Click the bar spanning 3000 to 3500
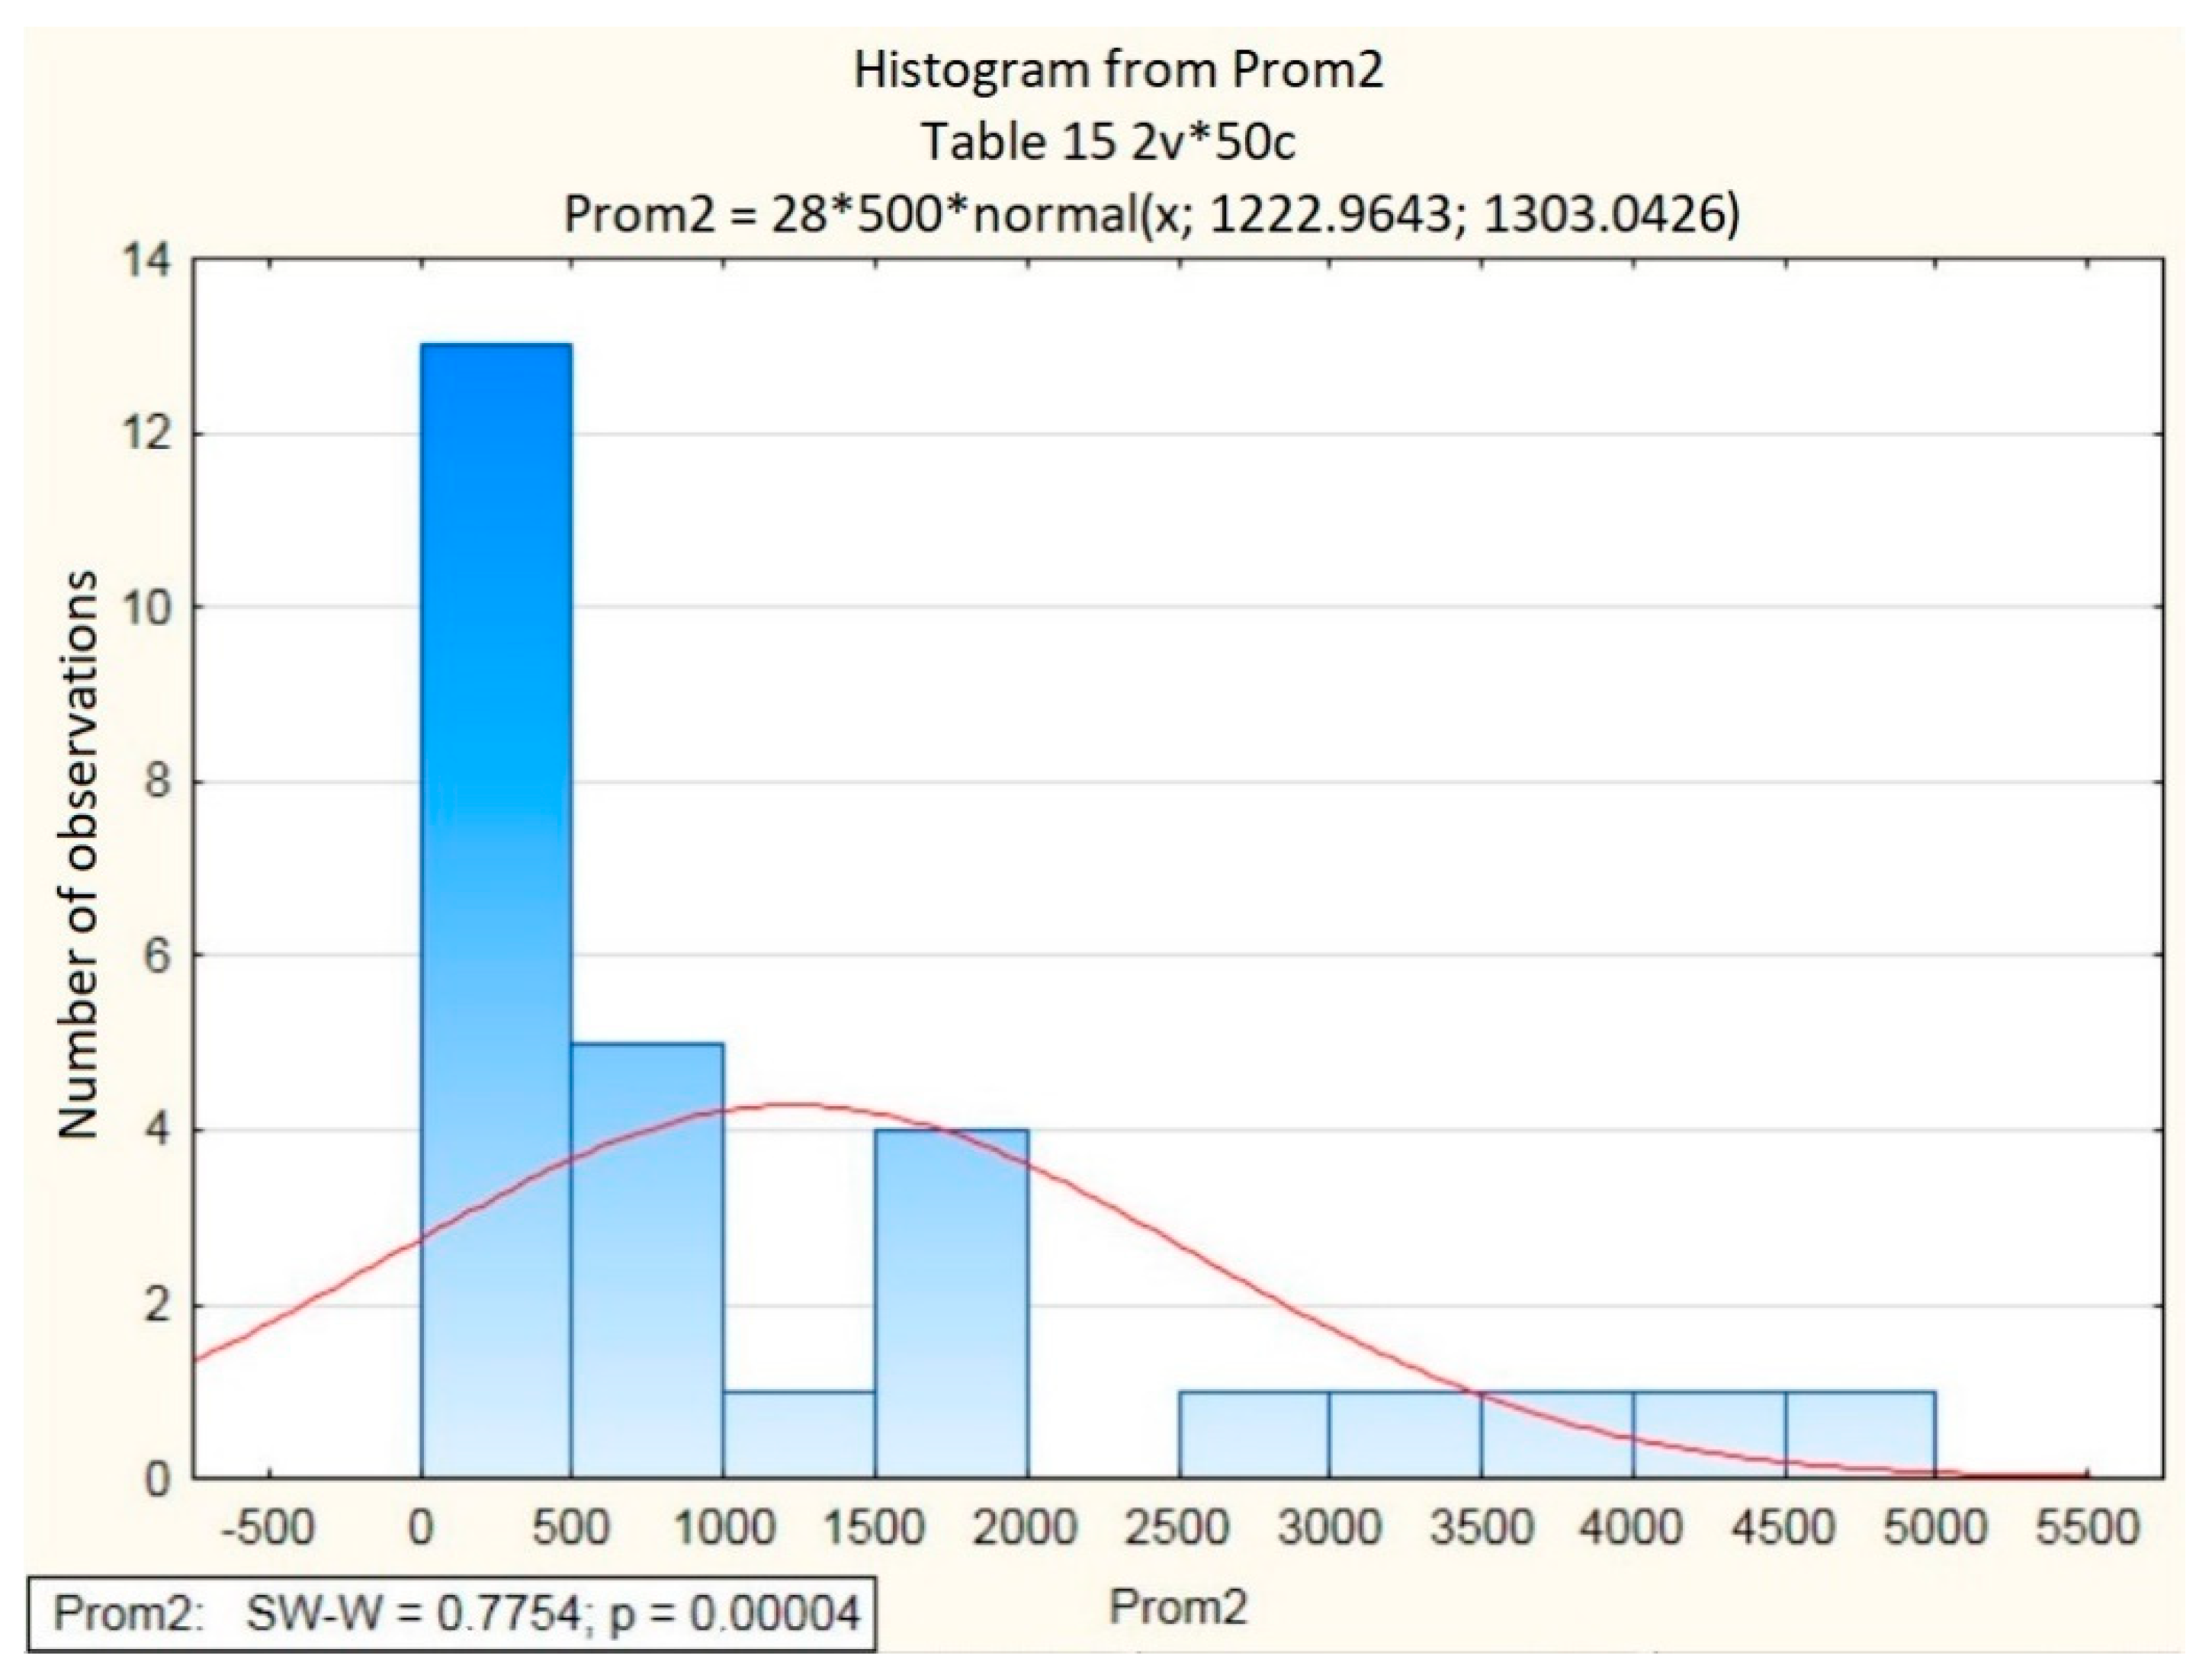The width and height of the screenshot is (2212, 1678). pos(1405,1434)
